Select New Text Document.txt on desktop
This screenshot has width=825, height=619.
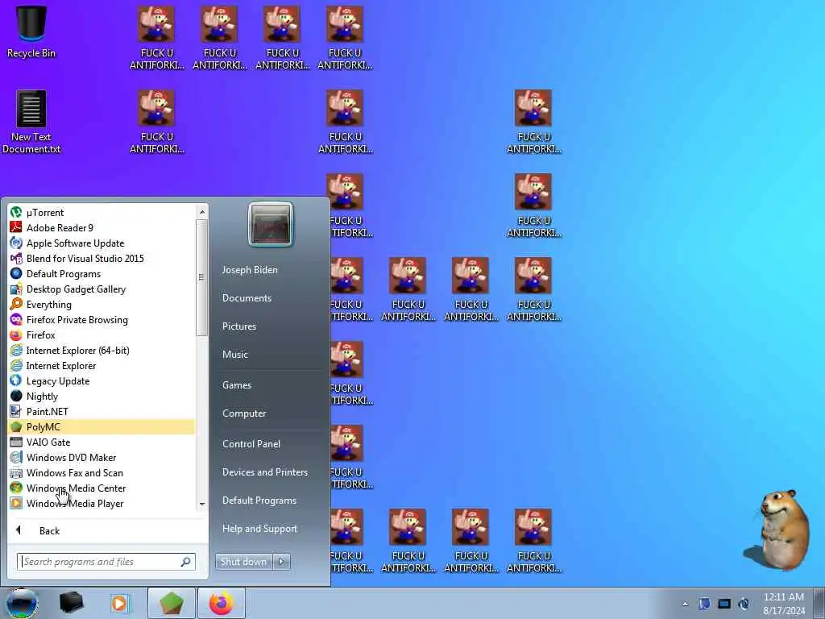[x=31, y=123]
